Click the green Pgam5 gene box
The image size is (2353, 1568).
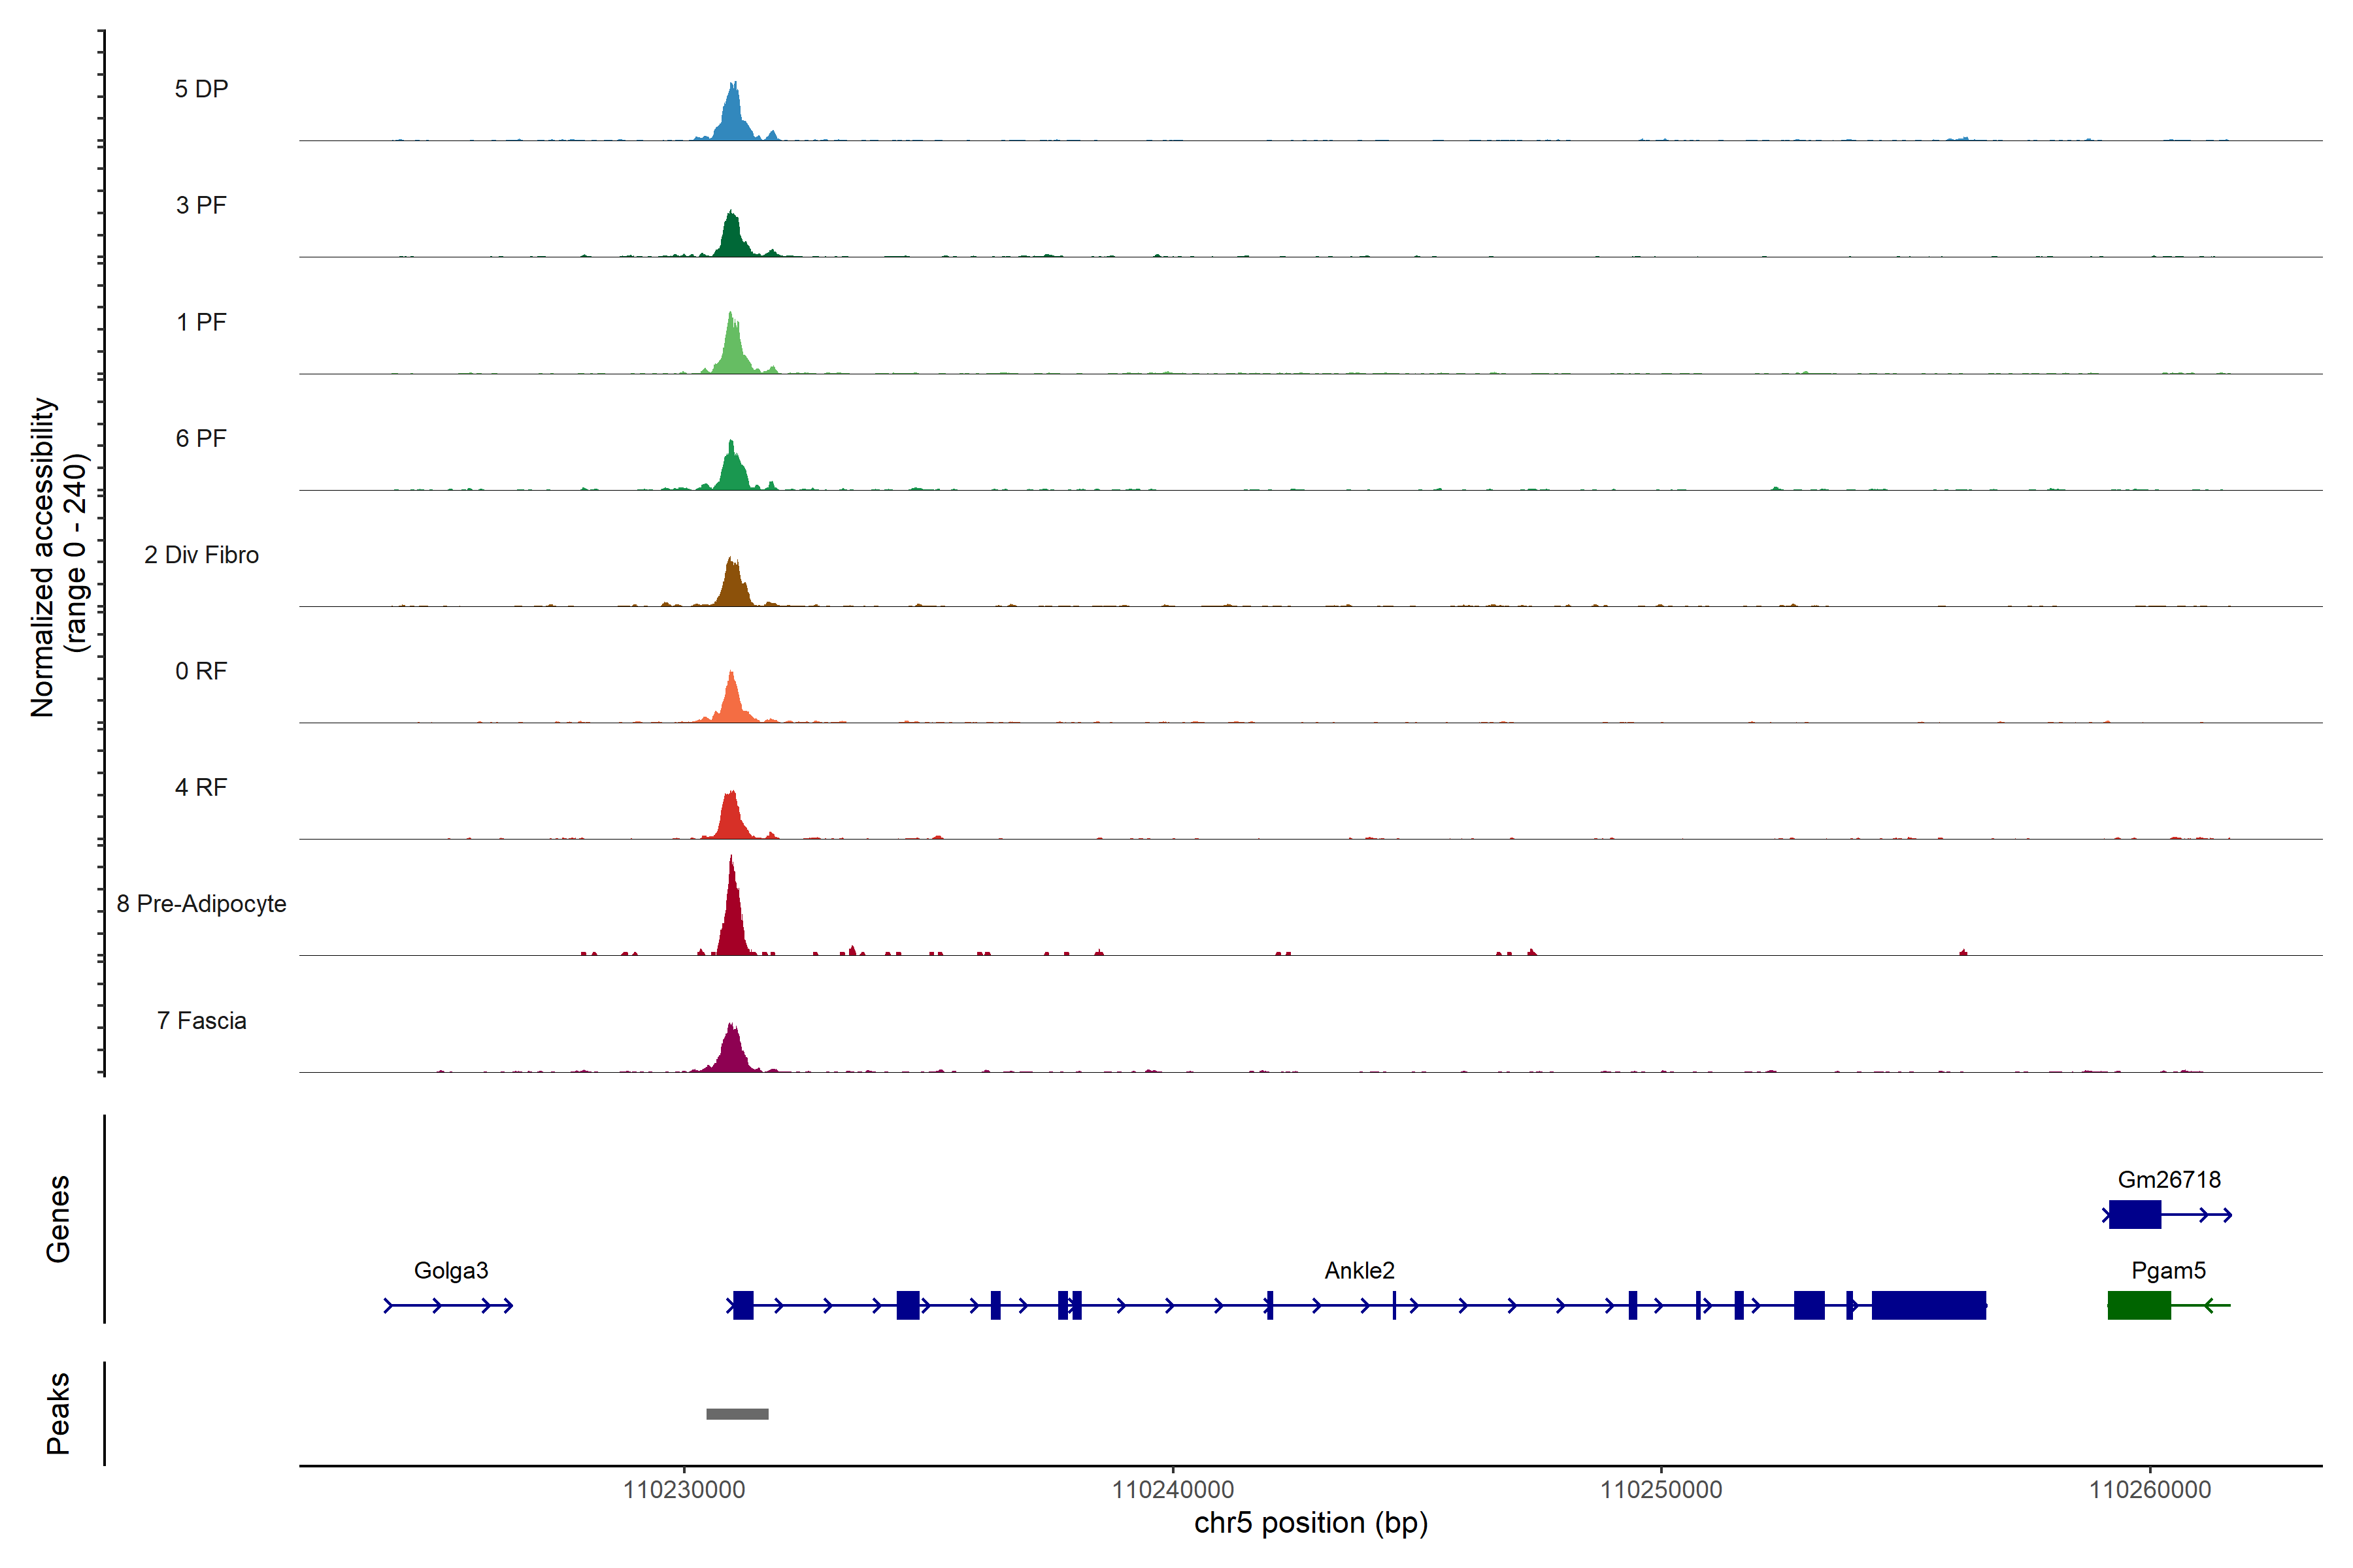click(2139, 1305)
